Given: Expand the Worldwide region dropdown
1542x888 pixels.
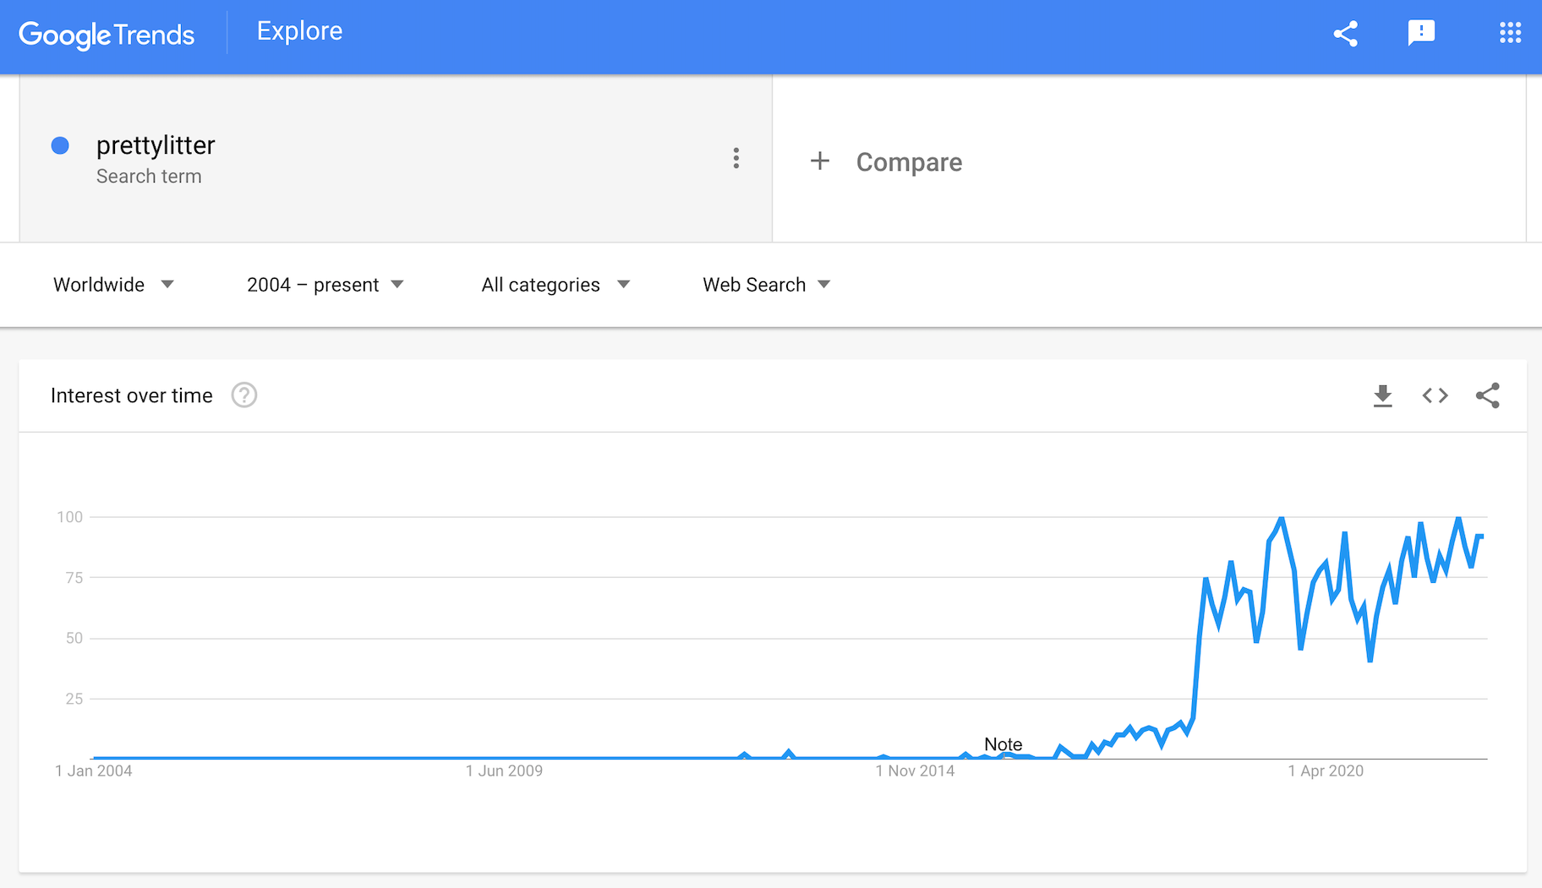Looking at the screenshot, I should point(113,285).
